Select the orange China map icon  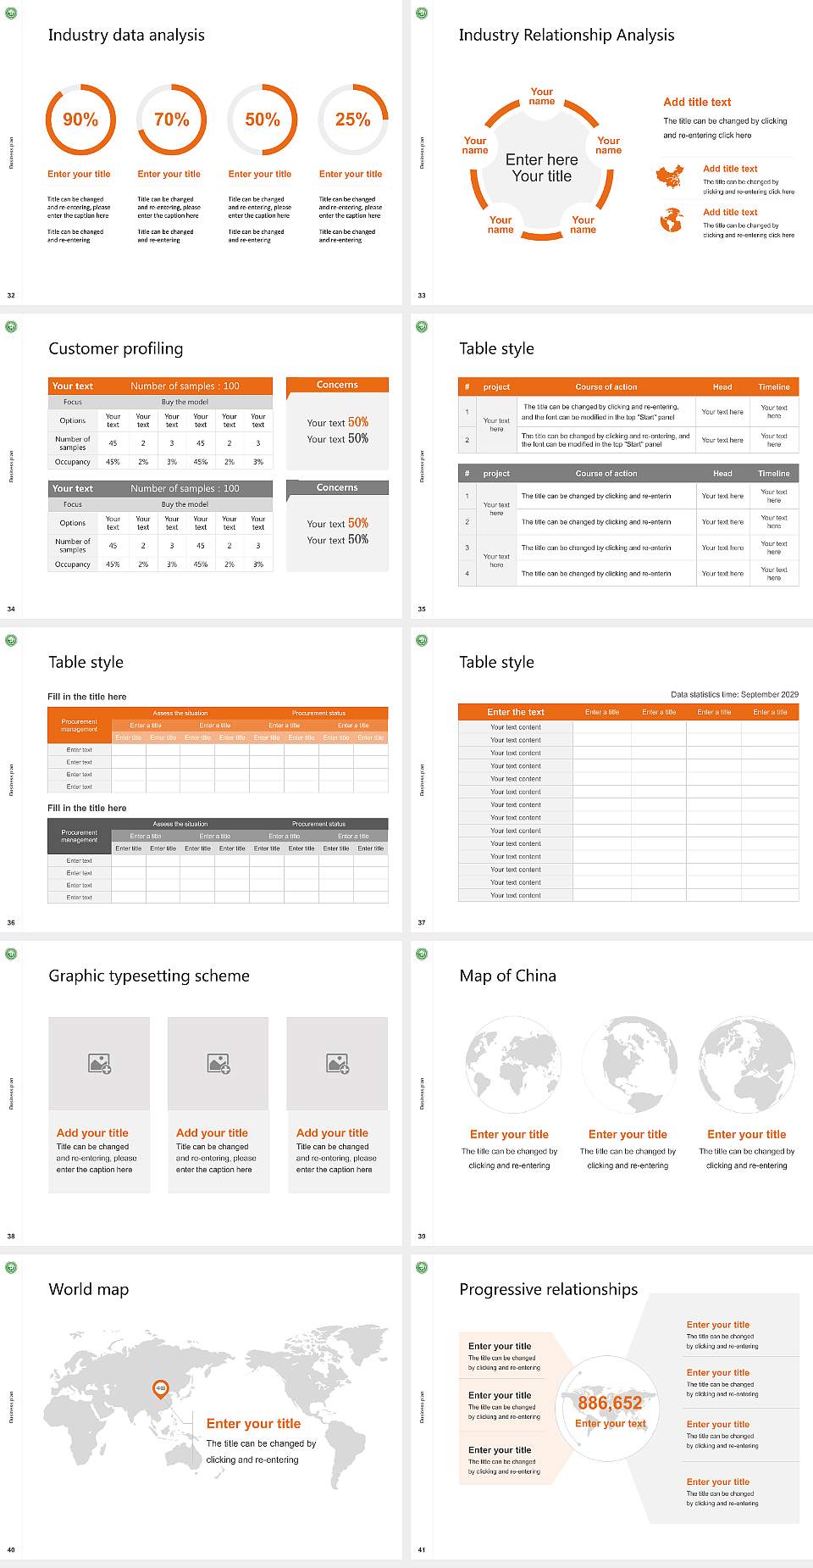click(670, 176)
